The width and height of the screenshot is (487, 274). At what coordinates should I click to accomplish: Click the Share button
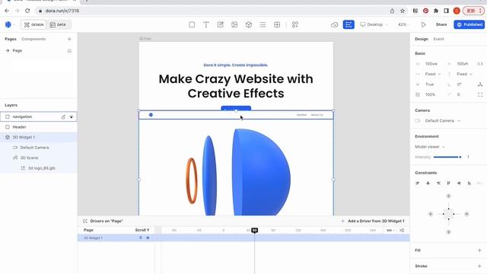[x=441, y=24]
